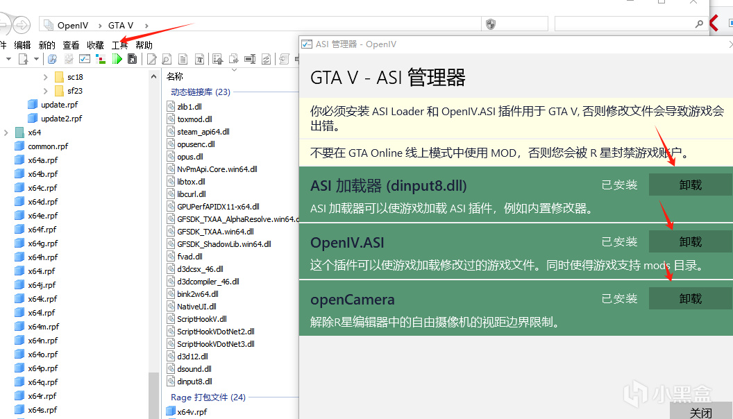Screen dimensions: 733x419
Task: Click the search magnifier icon in search box
Action: coord(699,24)
